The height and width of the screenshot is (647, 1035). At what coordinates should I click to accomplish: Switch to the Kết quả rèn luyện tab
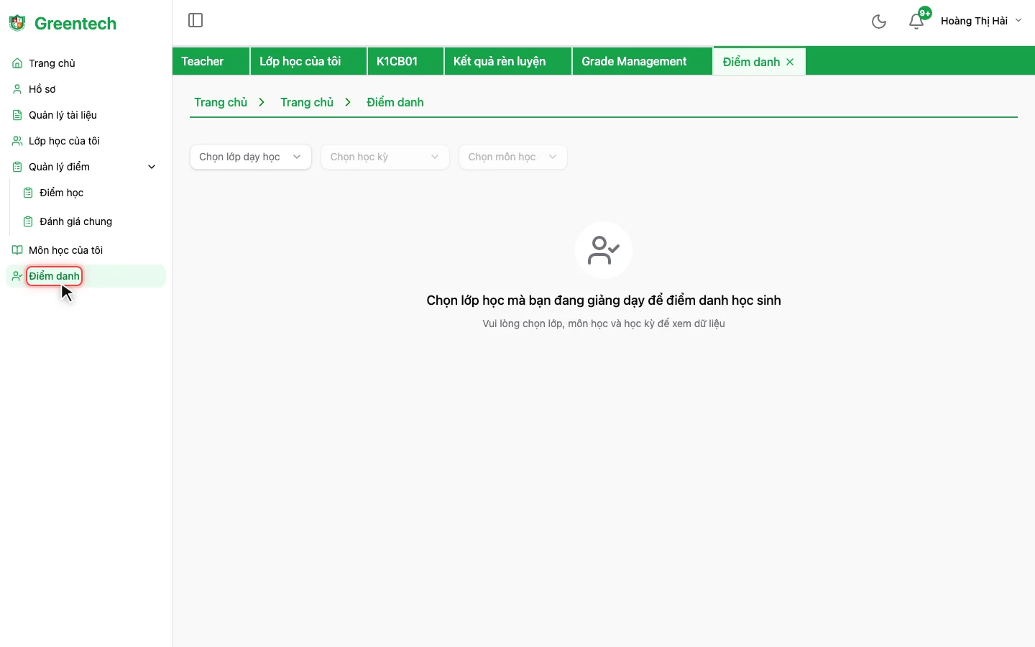pos(500,61)
